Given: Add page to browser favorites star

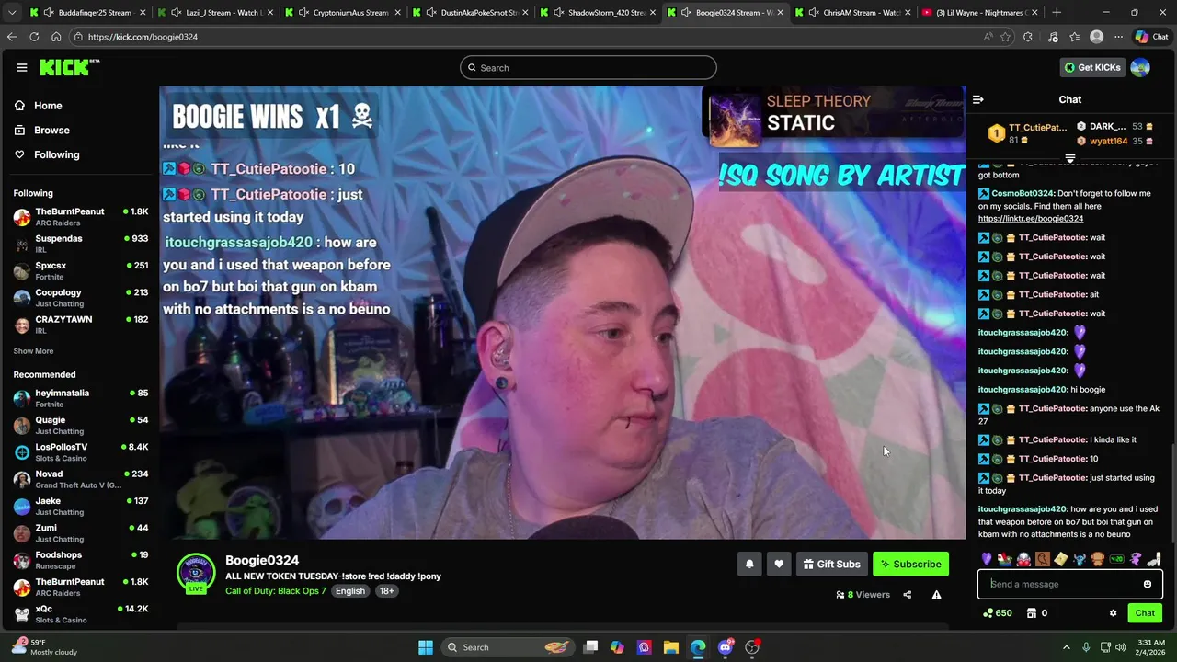Looking at the screenshot, I should (x=1006, y=37).
